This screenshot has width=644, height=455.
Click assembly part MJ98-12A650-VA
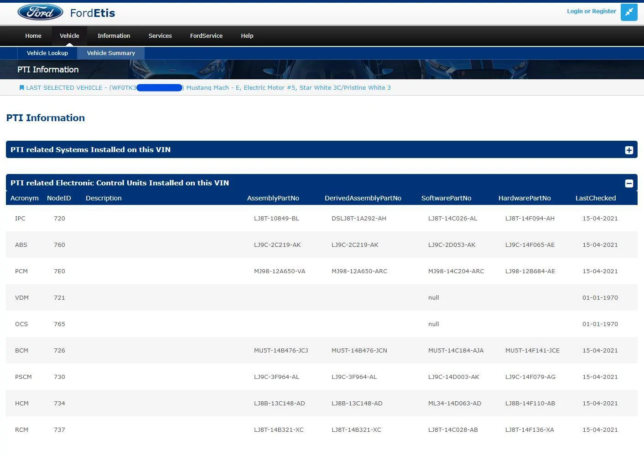tap(280, 271)
